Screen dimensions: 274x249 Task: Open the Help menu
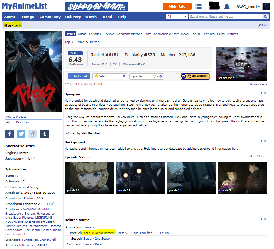(x=122, y=17)
